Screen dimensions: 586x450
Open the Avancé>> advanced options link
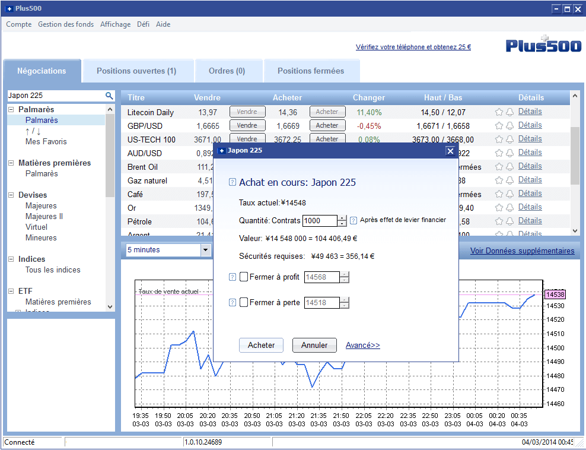pyautogui.click(x=363, y=346)
